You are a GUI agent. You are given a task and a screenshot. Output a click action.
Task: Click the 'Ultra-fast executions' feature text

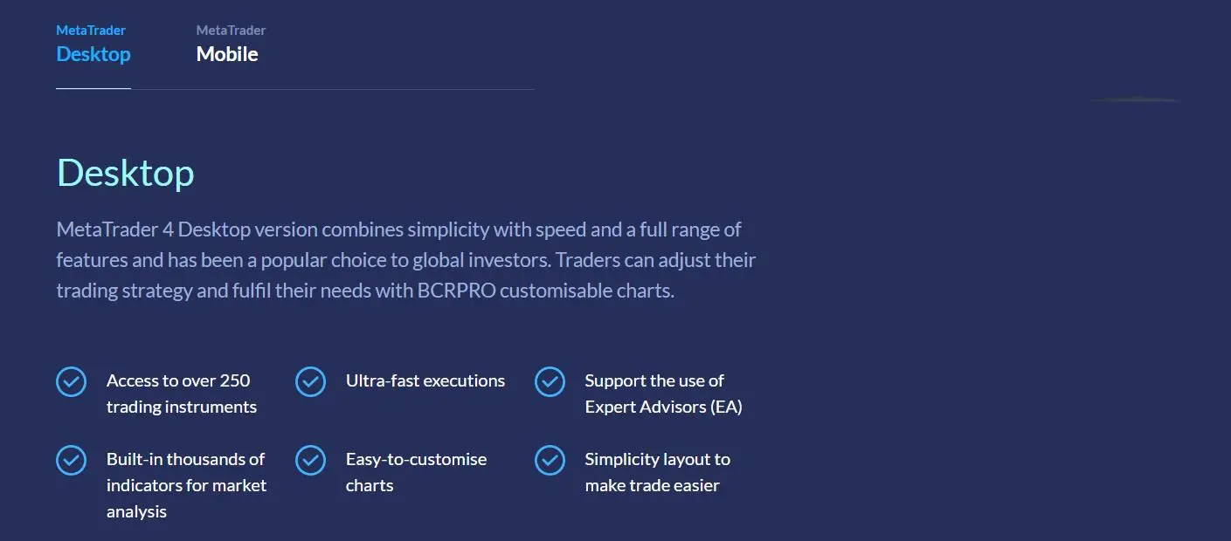[425, 380]
